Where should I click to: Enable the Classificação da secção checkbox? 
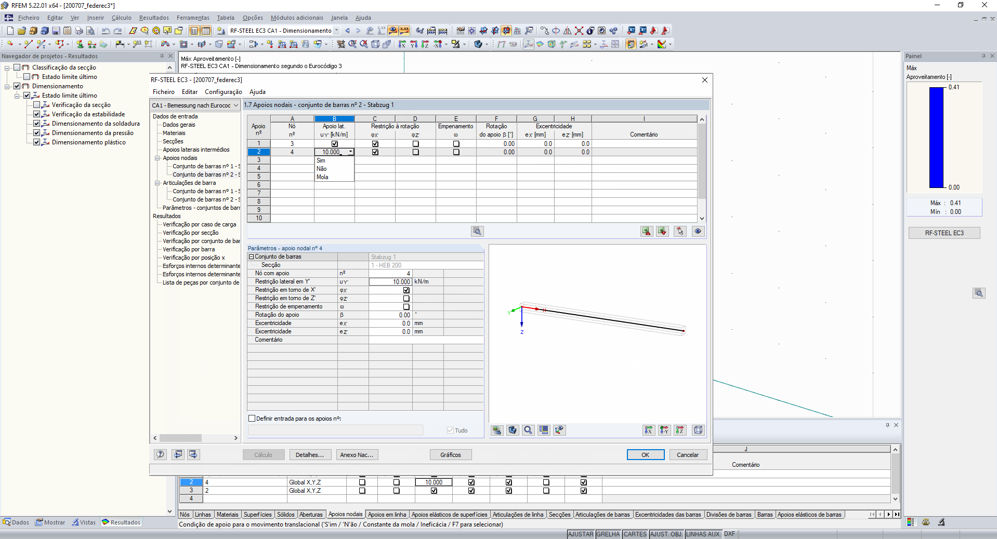tap(17, 68)
